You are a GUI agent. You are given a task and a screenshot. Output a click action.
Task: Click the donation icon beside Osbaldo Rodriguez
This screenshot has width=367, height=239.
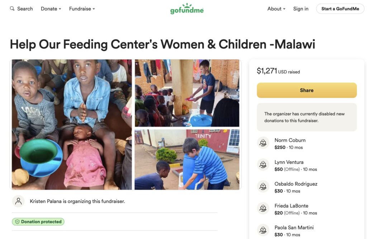263,186
